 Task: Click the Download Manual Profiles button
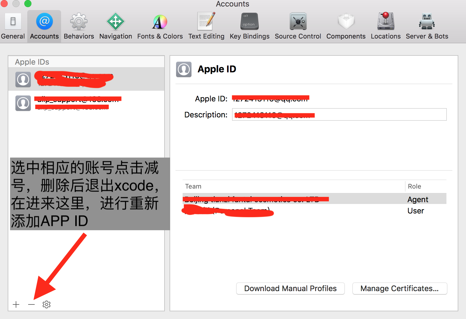click(x=290, y=288)
